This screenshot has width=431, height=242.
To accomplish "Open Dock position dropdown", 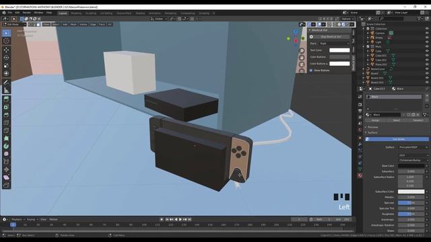I will click(335, 43).
